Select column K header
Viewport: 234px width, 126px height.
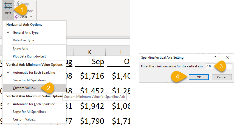coord(89,51)
